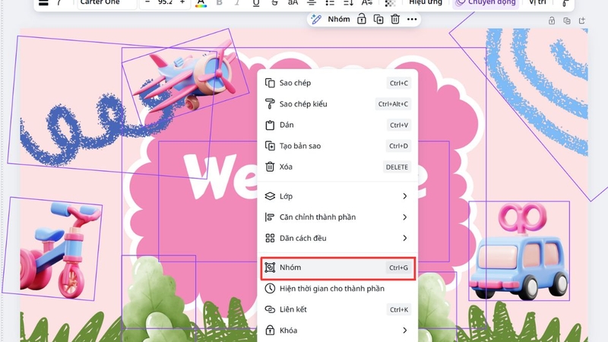Click the 95.2 font size field
The width and height of the screenshot is (608, 342).
point(165,3)
